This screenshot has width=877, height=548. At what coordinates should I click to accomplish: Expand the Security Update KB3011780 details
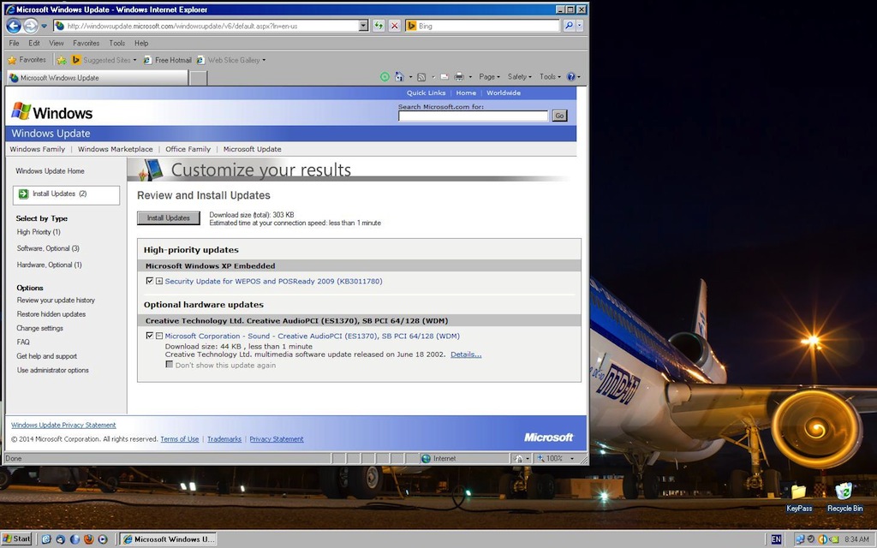click(159, 281)
